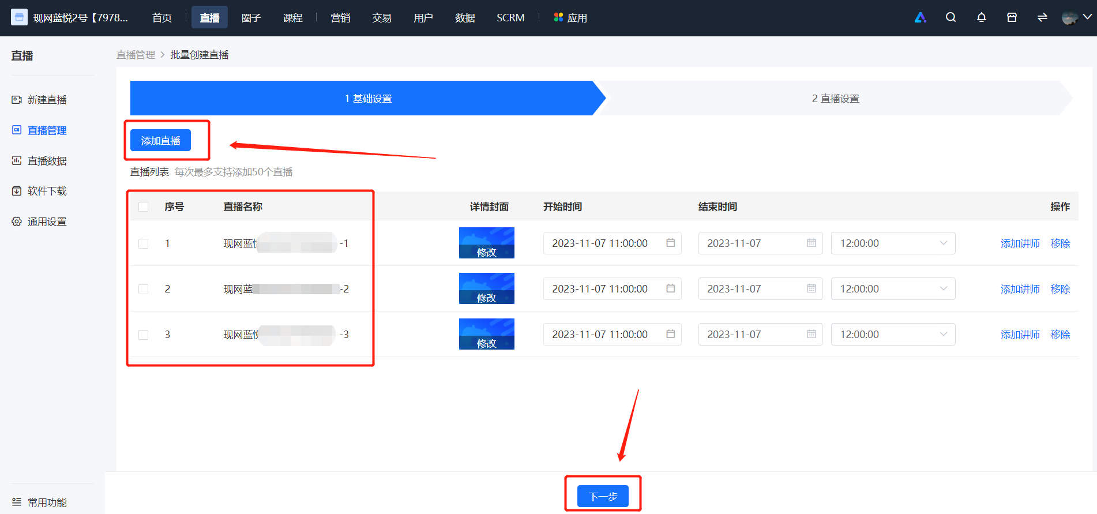Toggle the select-all checkbox in table header
This screenshot has width=1097, height=514.
tap(144, 207)
